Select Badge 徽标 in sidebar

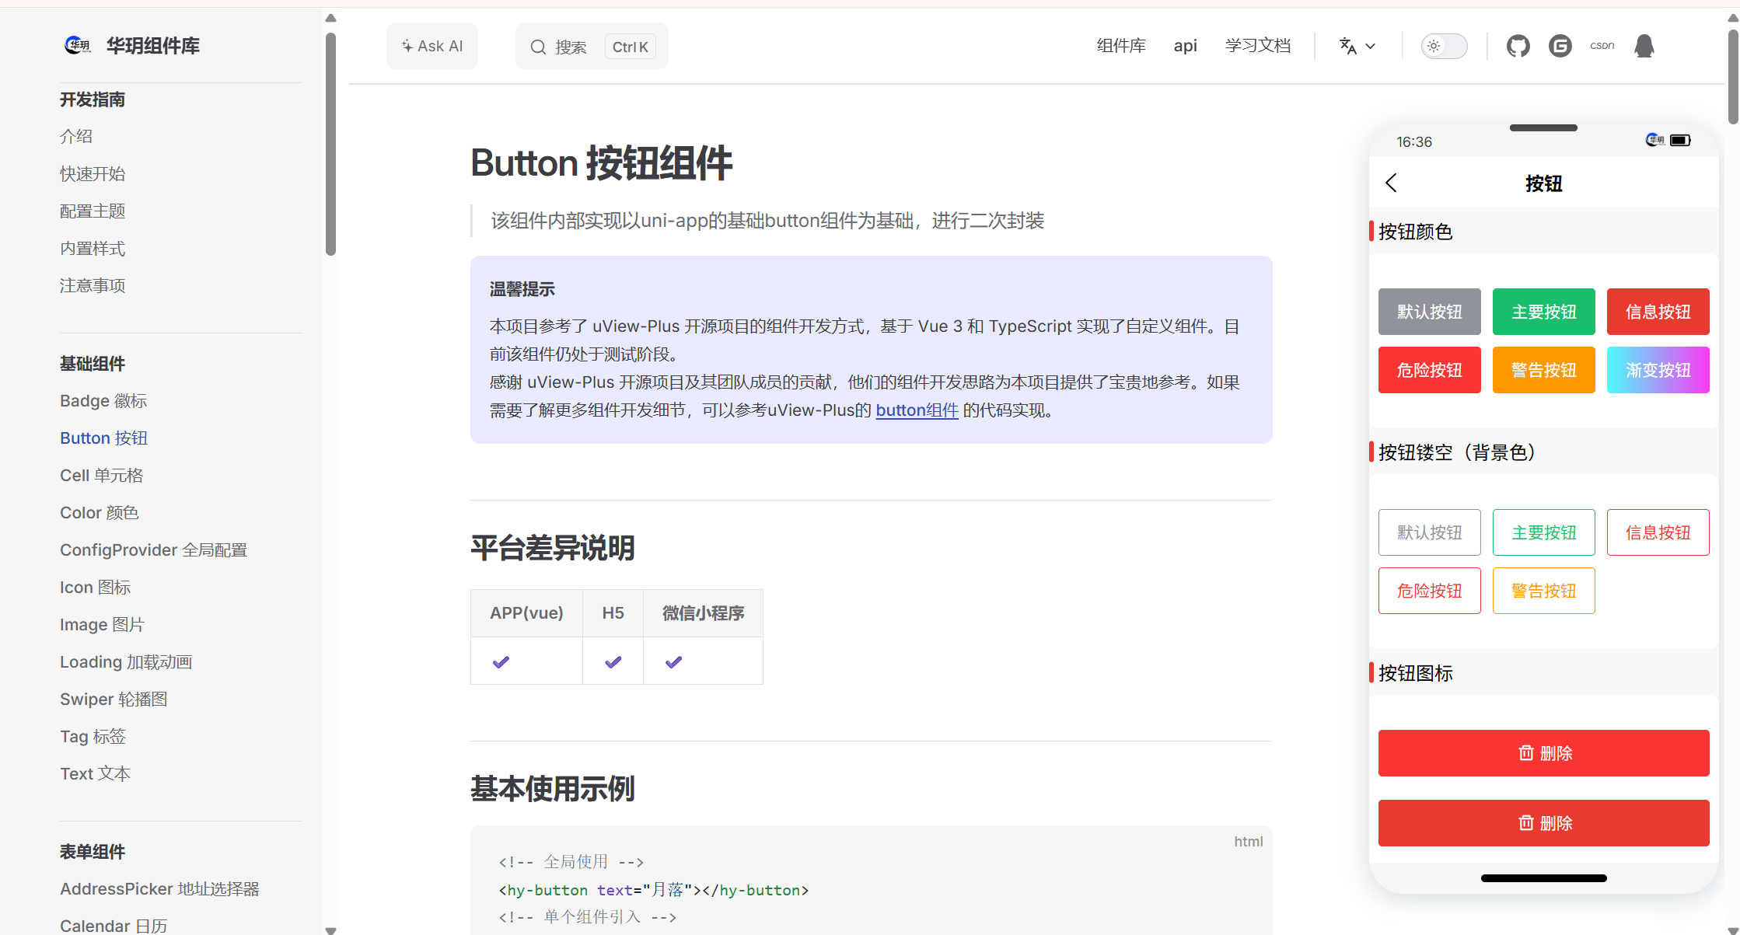tap(103, 401)
